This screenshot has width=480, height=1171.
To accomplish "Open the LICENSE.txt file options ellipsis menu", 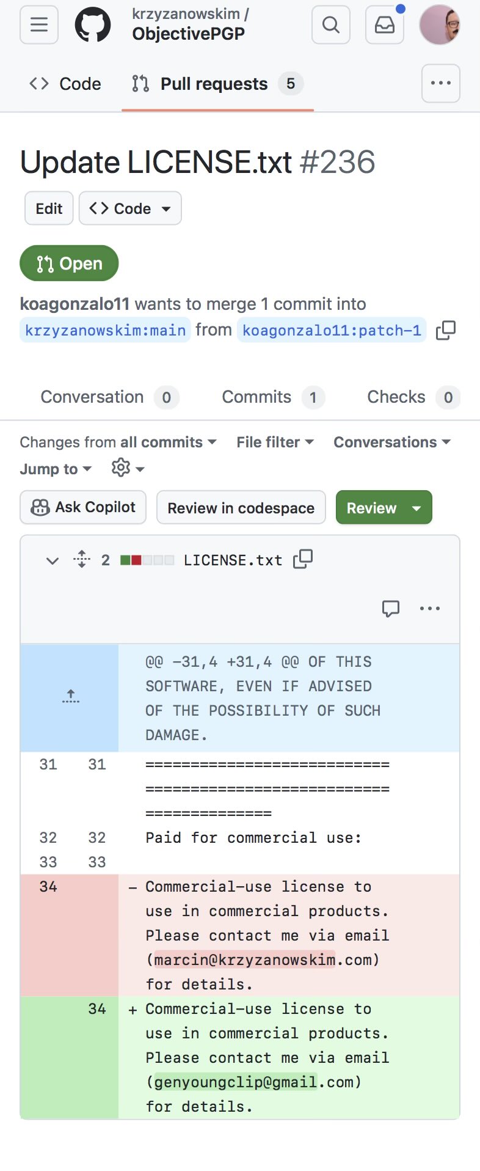I will (x=430, y=608).
